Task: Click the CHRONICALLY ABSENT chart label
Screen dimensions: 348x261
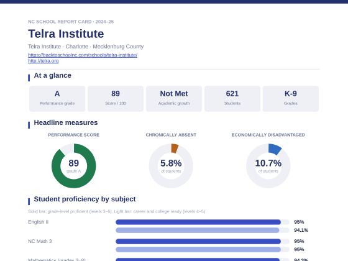Action: pyautogui.click(x=171, y=135)
